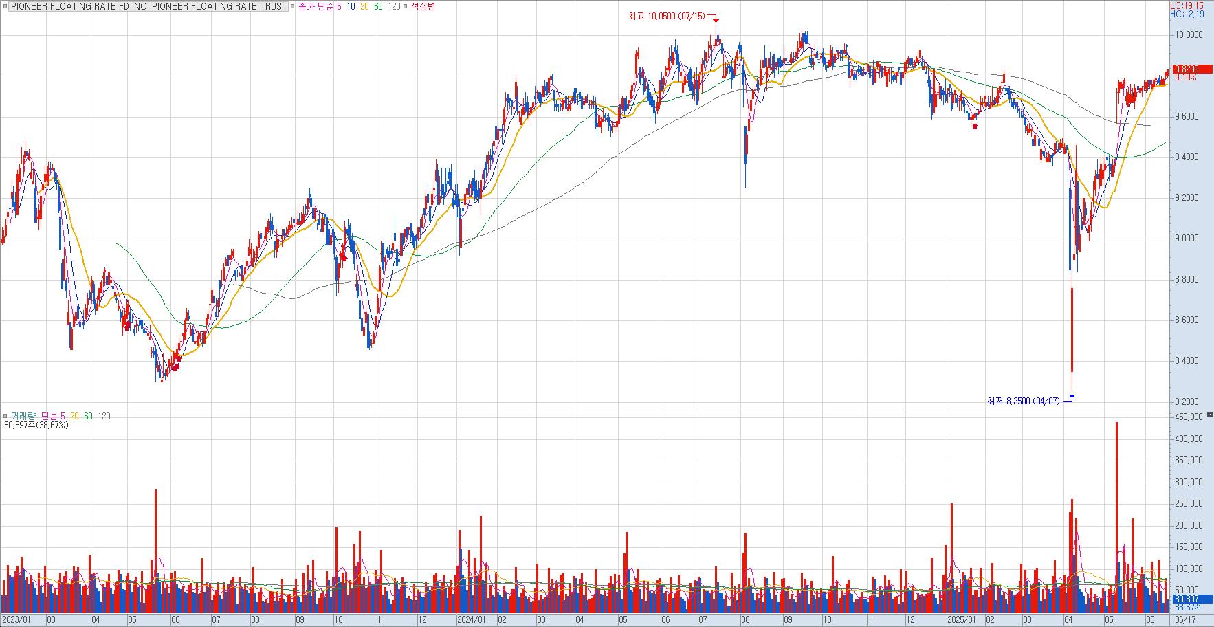Click the 20-period label in the 거래량 legend
Viewport: 1214px width, 627px height.
point(74,416)
